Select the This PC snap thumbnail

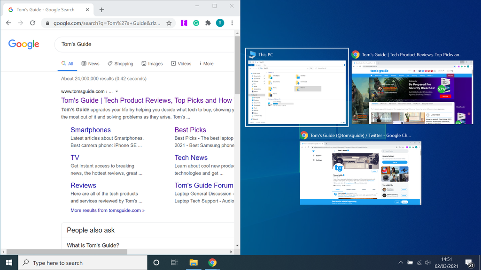click(x=297, y=87)
